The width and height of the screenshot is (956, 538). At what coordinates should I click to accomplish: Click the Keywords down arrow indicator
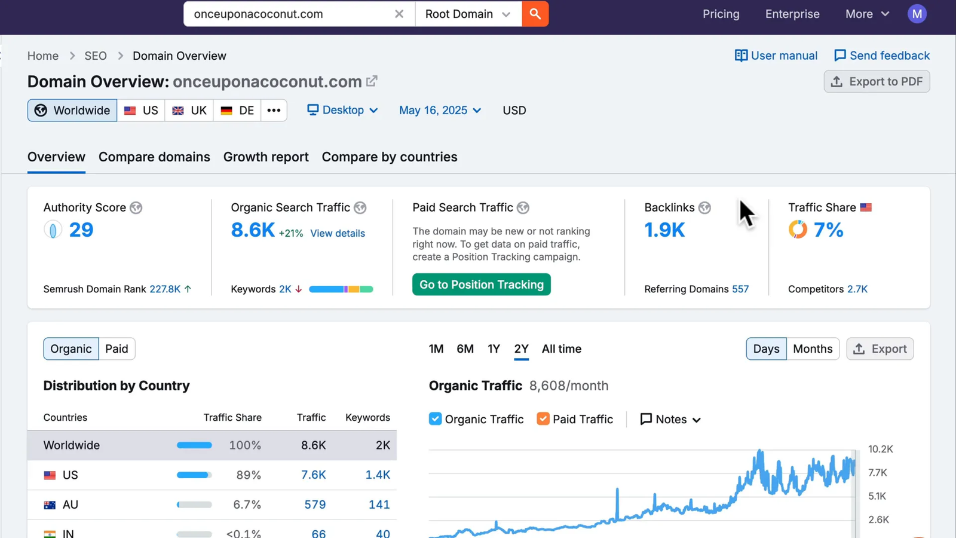click(x=298, y=289)
